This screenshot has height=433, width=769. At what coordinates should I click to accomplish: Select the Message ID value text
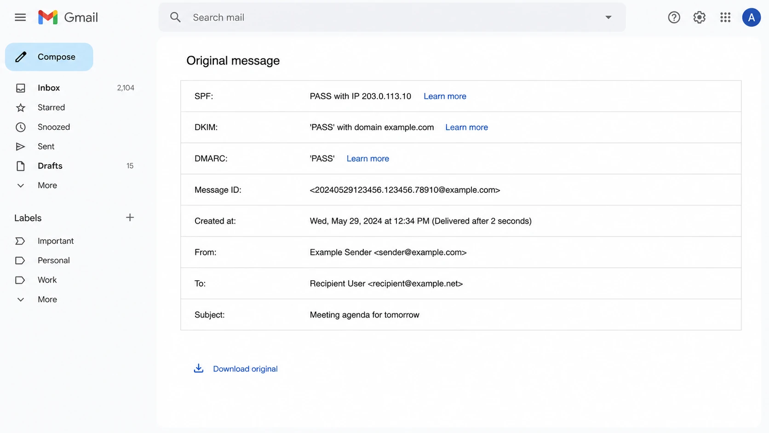point(405,190)
